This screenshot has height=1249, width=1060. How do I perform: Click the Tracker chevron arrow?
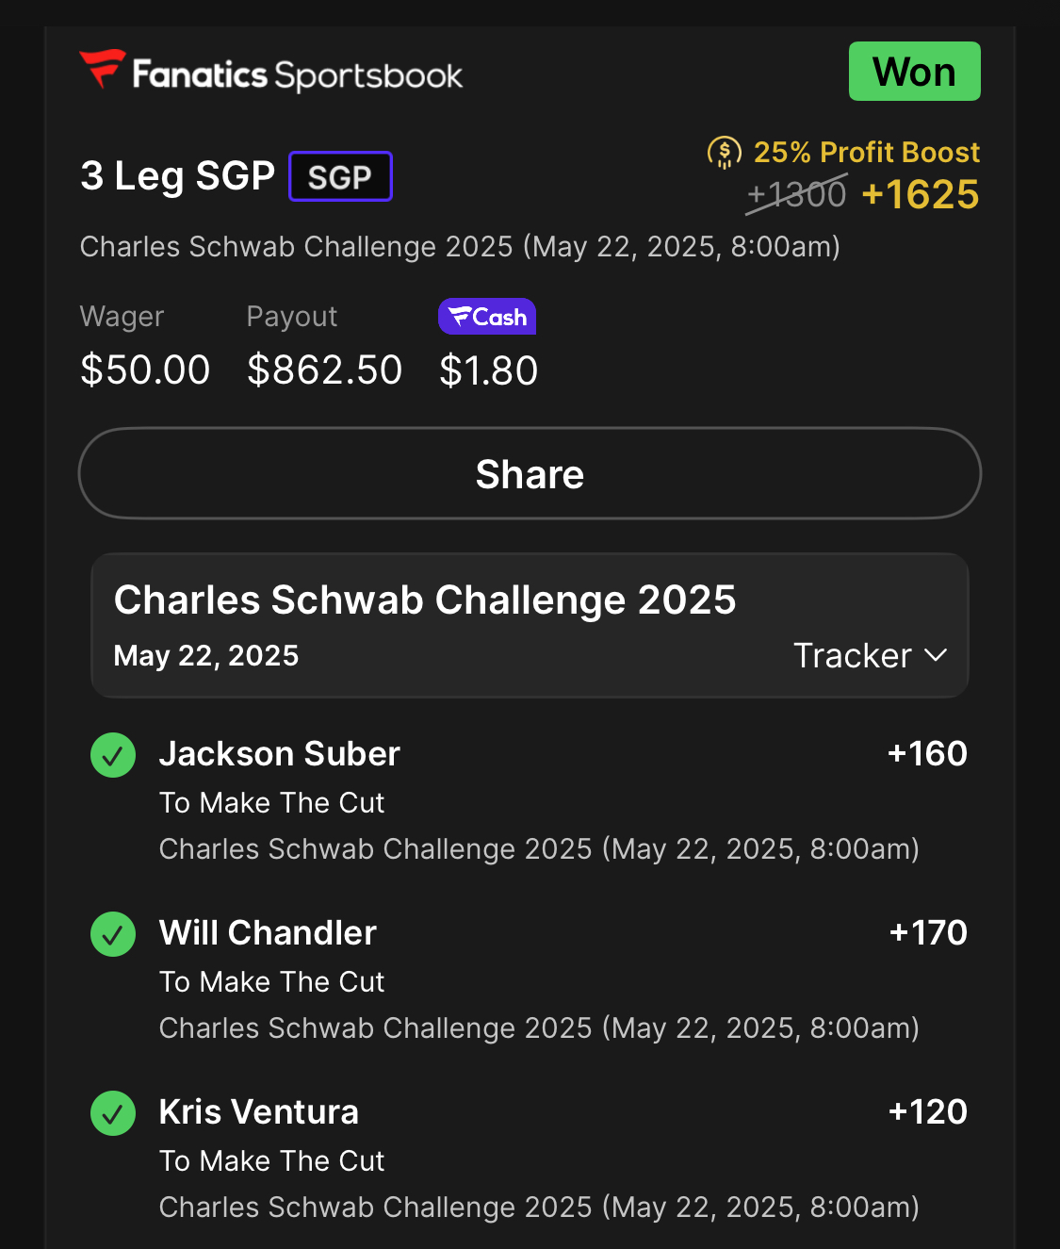coord(936,655)
